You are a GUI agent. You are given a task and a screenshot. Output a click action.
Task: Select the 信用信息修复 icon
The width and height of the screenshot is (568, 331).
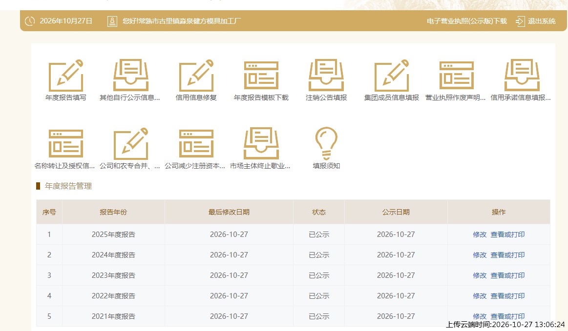coord(196,75)
